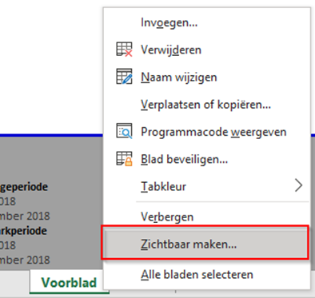This screenshot has width=315, height=298.
Task: Expand the Tabkleur submenu arrow
Action: point(299,185)
